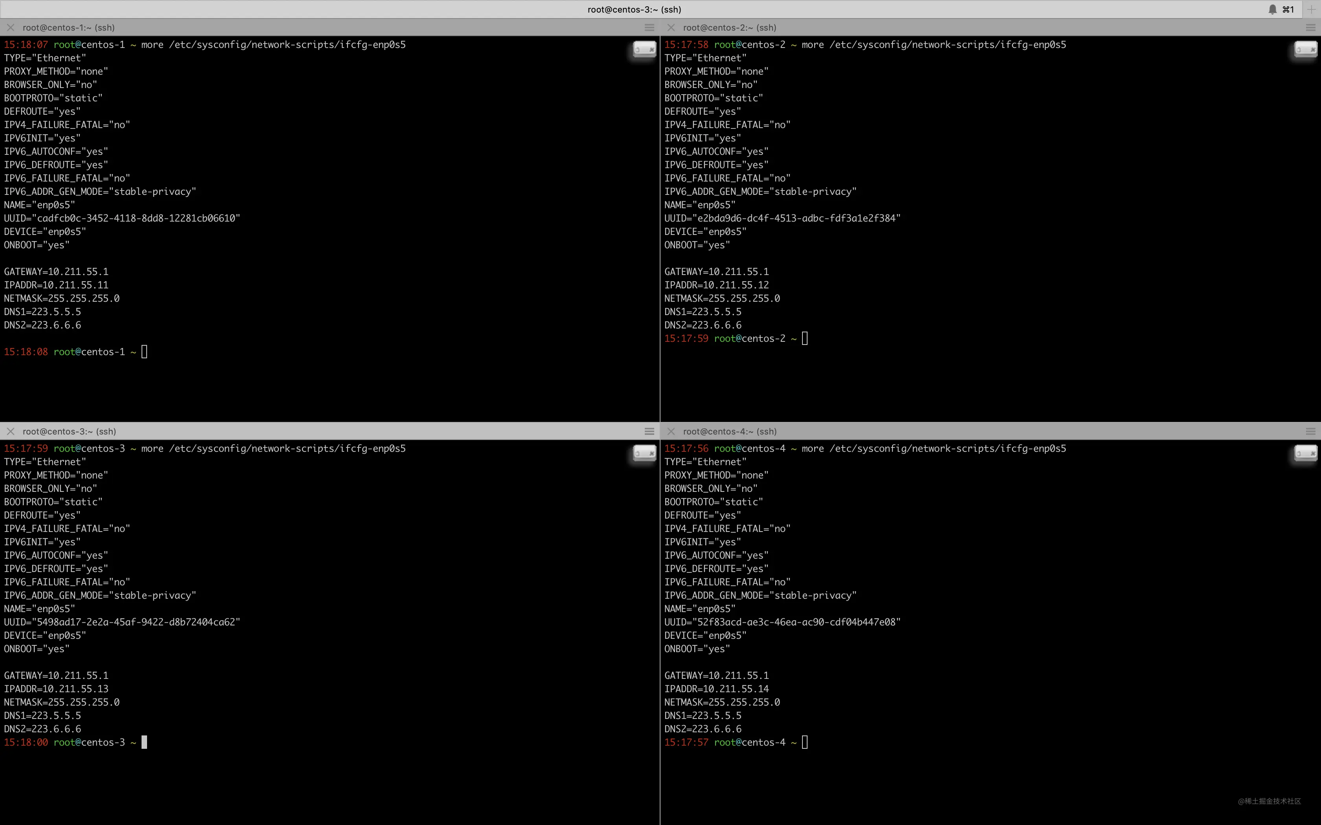The image size is (1321, 825).
Task: Click the ifcfg-enp0s5 file path in centos-4 command
Action: [x=948, y=449]
